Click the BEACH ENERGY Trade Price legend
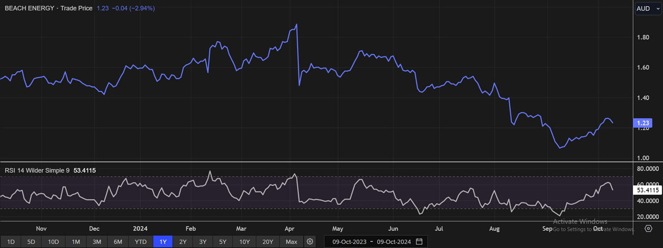 (x=49, y=8)
